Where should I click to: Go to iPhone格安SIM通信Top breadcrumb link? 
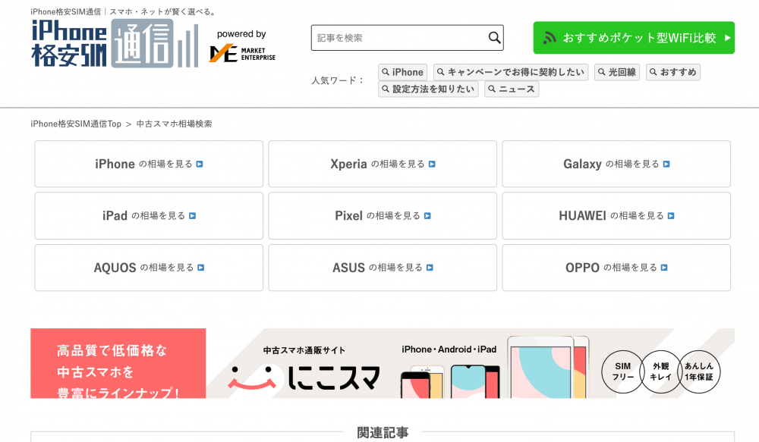point(76,124)
